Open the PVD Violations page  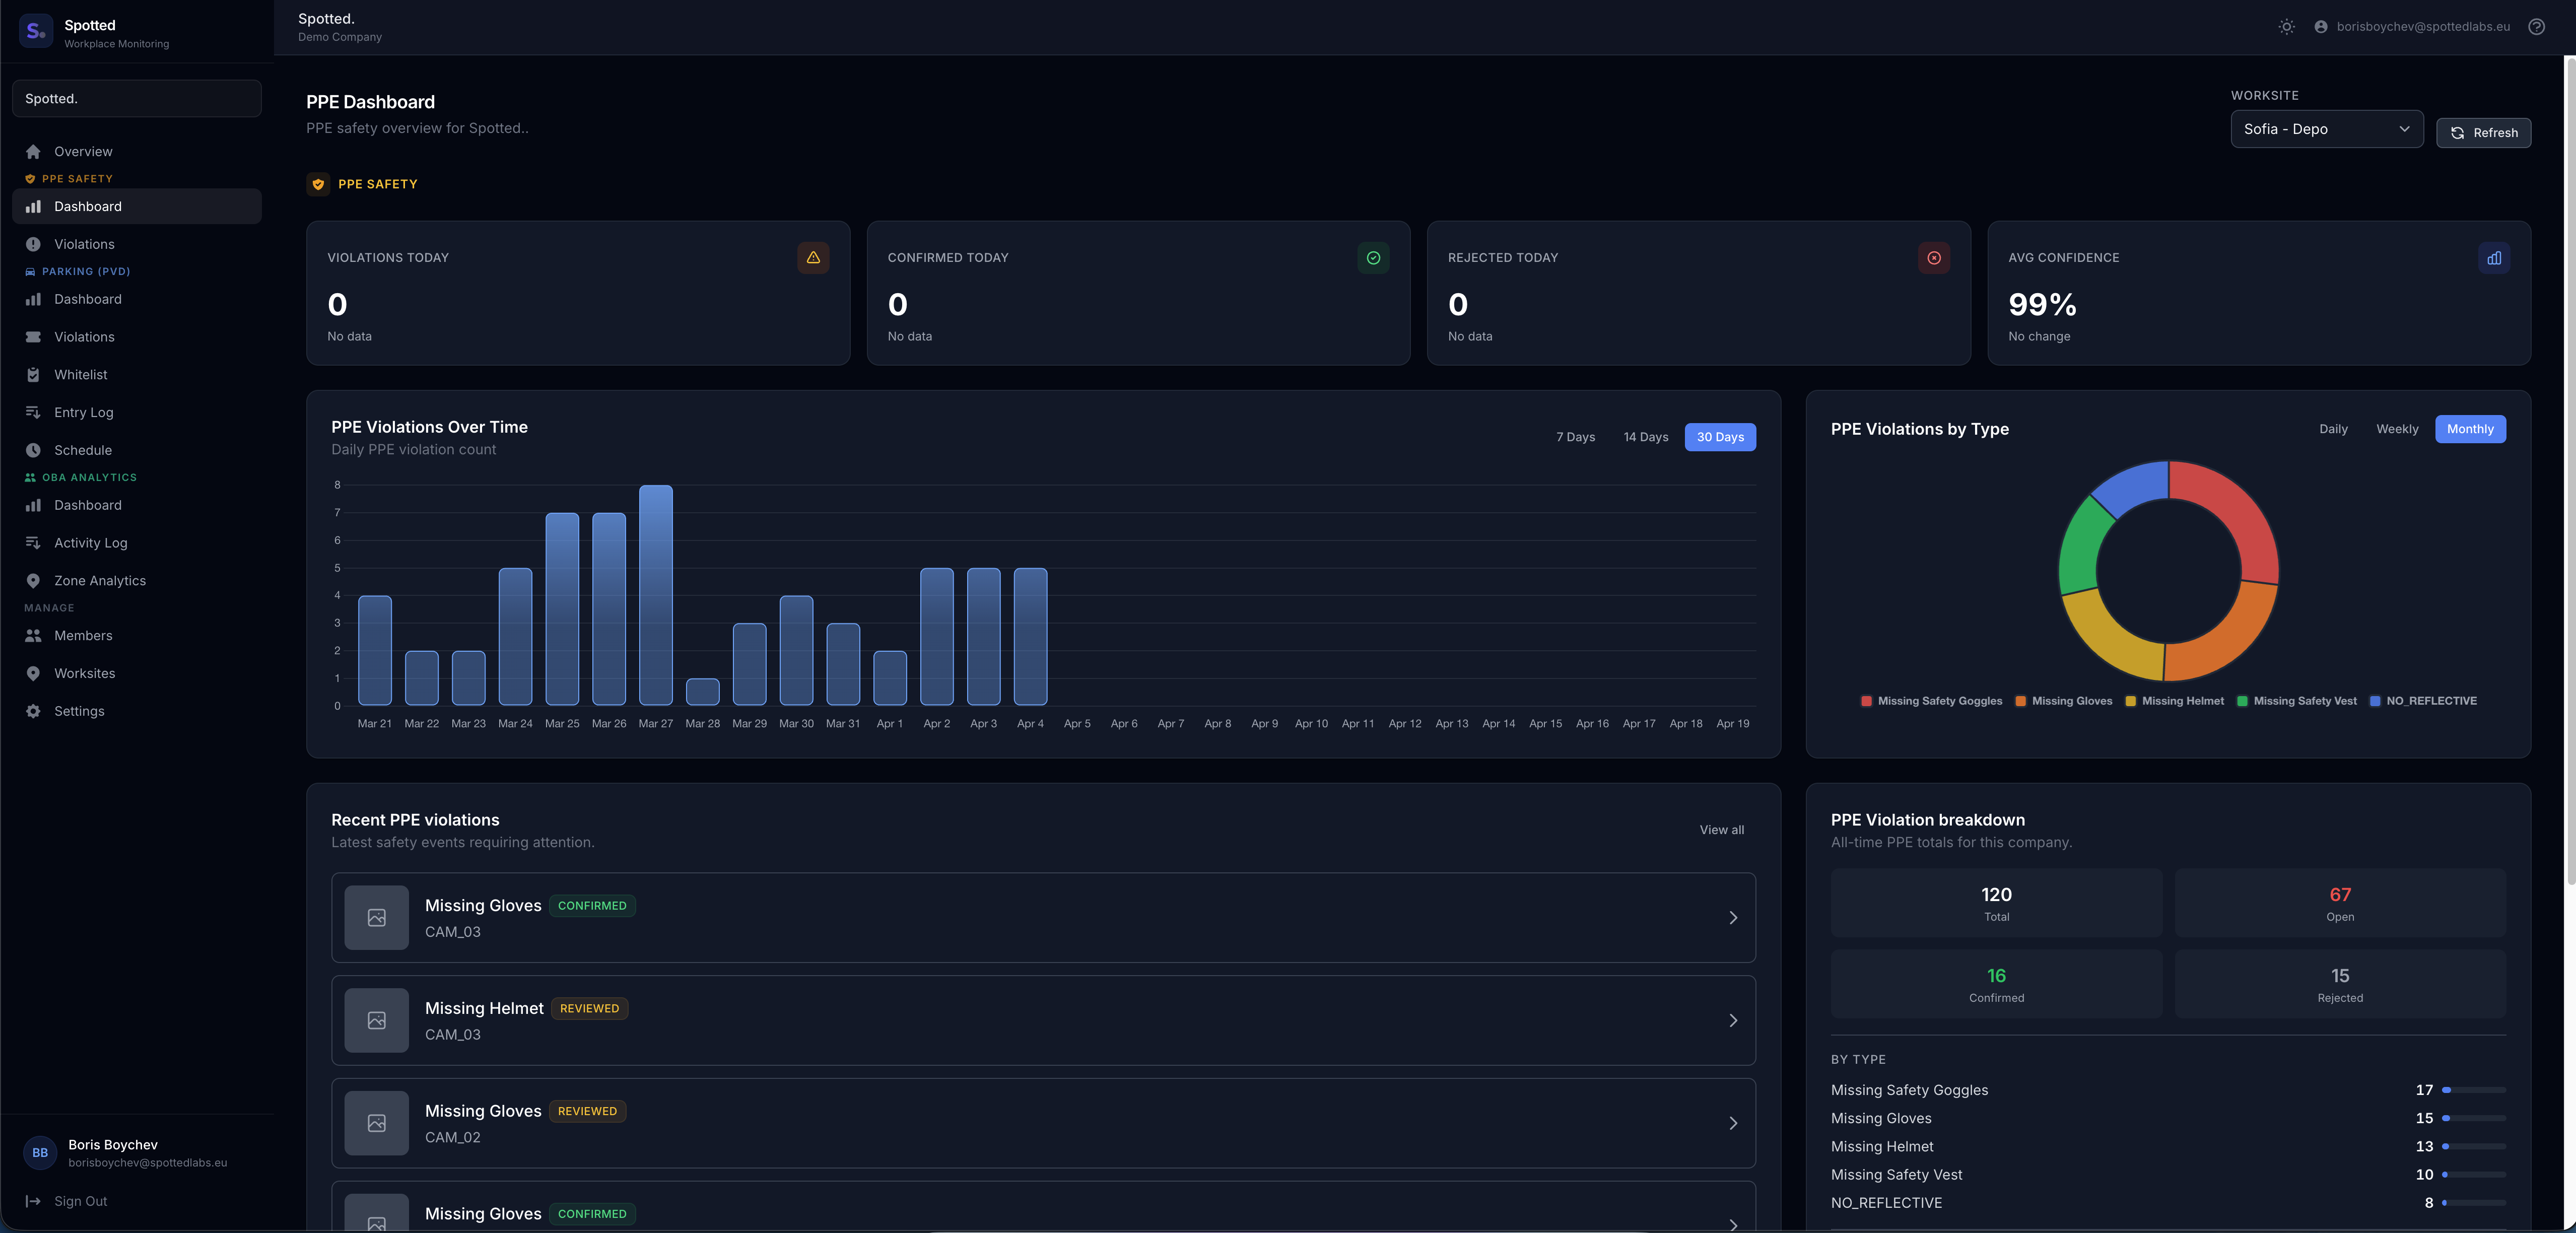point(83,337)
